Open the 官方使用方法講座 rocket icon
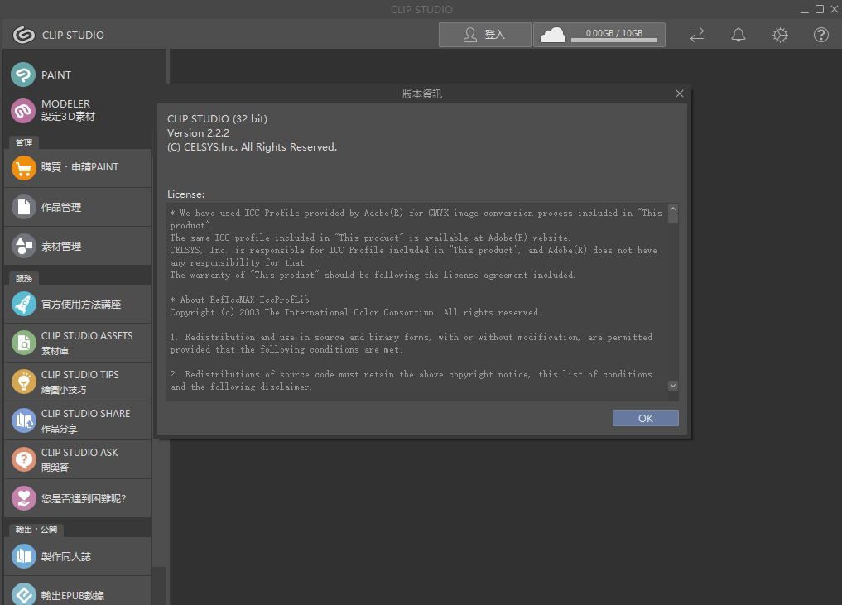Viewport: 842px width, 605px height. [24, 304]
